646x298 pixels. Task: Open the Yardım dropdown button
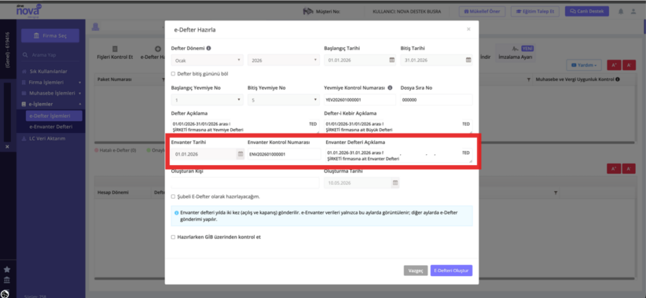point(584,65)
